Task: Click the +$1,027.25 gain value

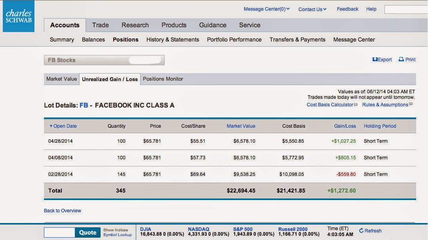Action: coord(344,141)
